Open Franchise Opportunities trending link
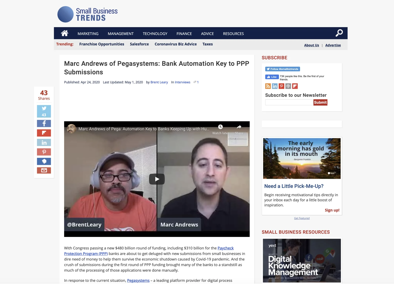The height and width of the screenshot is (297, 394). [x=101, y=44]
